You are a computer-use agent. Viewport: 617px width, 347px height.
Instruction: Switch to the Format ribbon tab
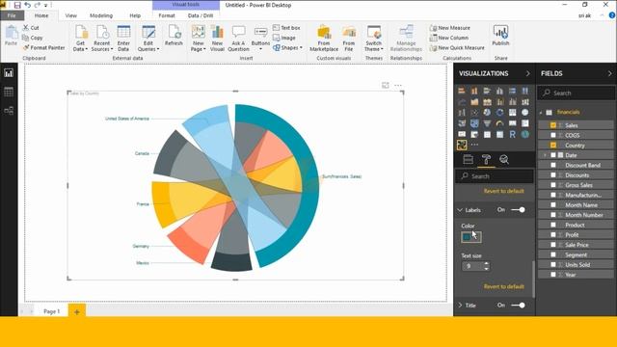point(167,15)
